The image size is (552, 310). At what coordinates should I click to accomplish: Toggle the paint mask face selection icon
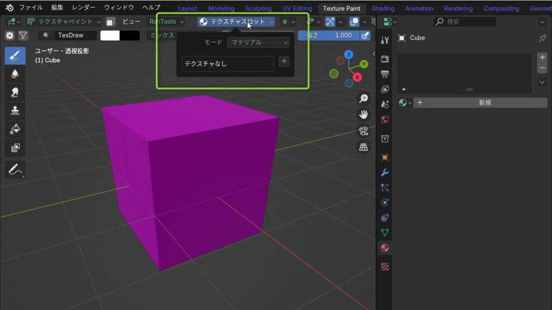coord(110,22)
